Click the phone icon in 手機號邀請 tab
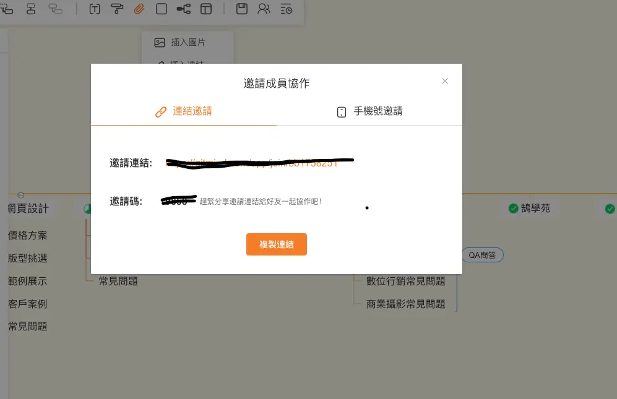Image resolution: width=617 pixels, height=399 pixels. click(342, 112)
